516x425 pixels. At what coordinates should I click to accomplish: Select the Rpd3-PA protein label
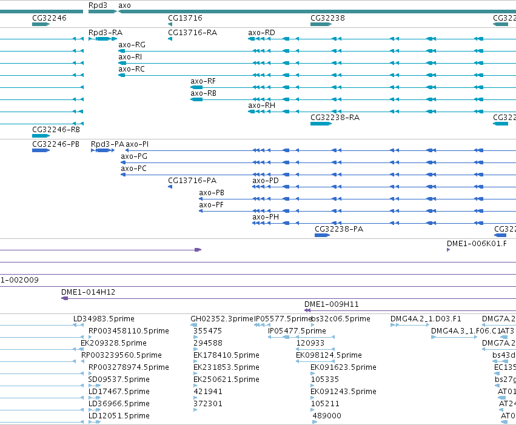(x=107, y=144)
